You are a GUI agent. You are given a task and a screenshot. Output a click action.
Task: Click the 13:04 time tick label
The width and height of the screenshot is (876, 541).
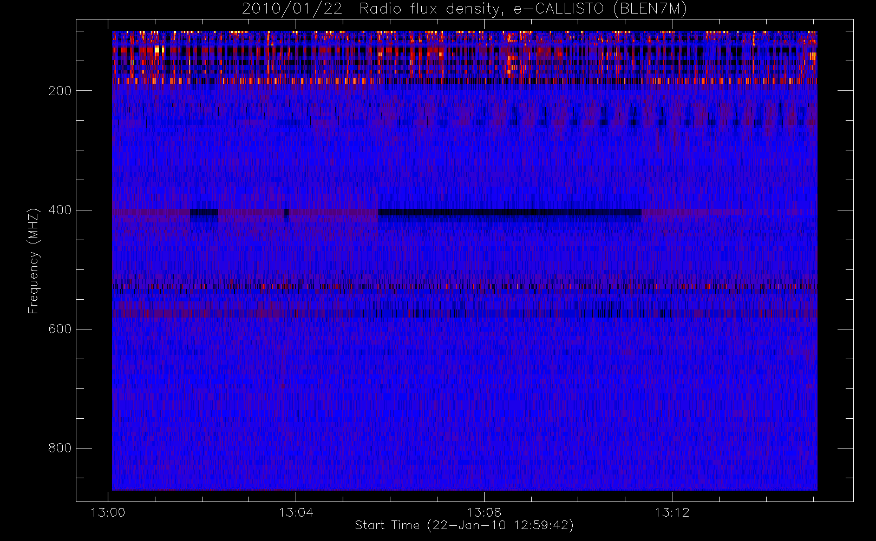coord(296,512)
